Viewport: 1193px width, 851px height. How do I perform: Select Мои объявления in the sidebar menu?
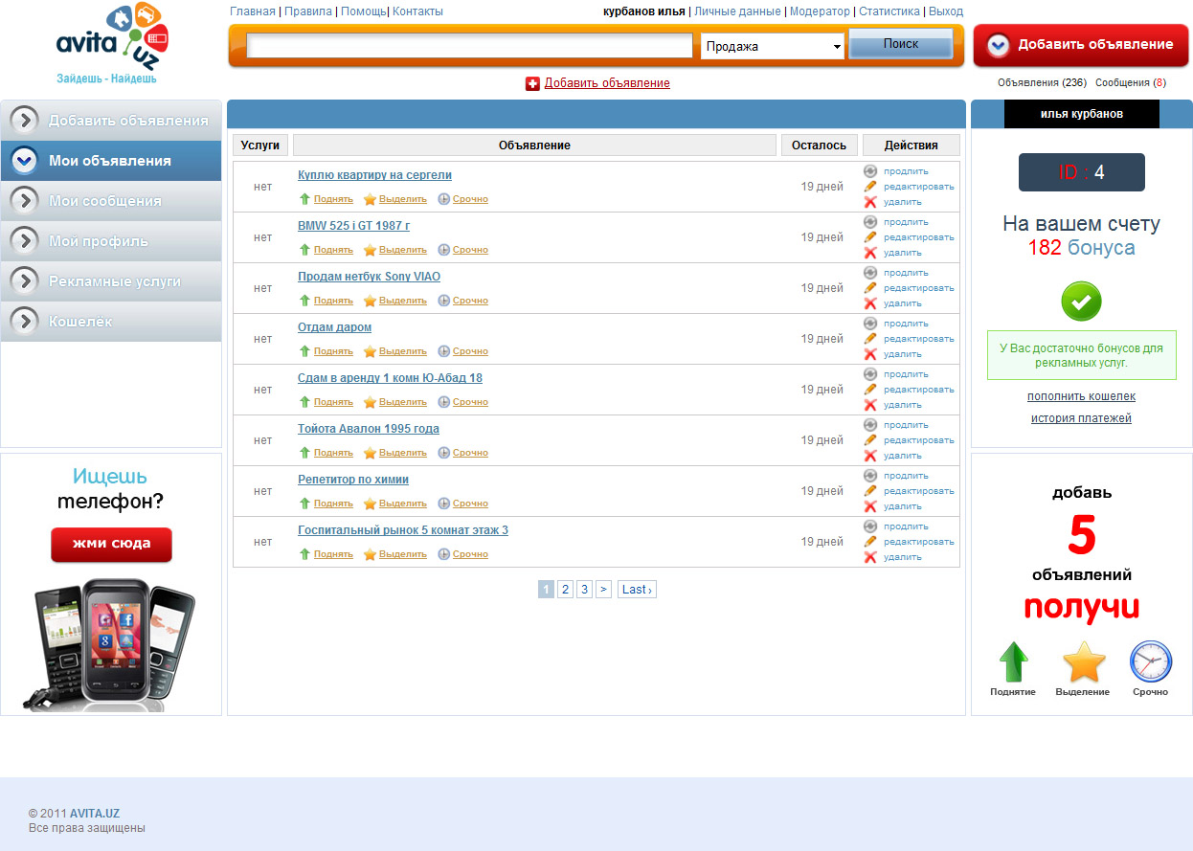click(111, 161)
